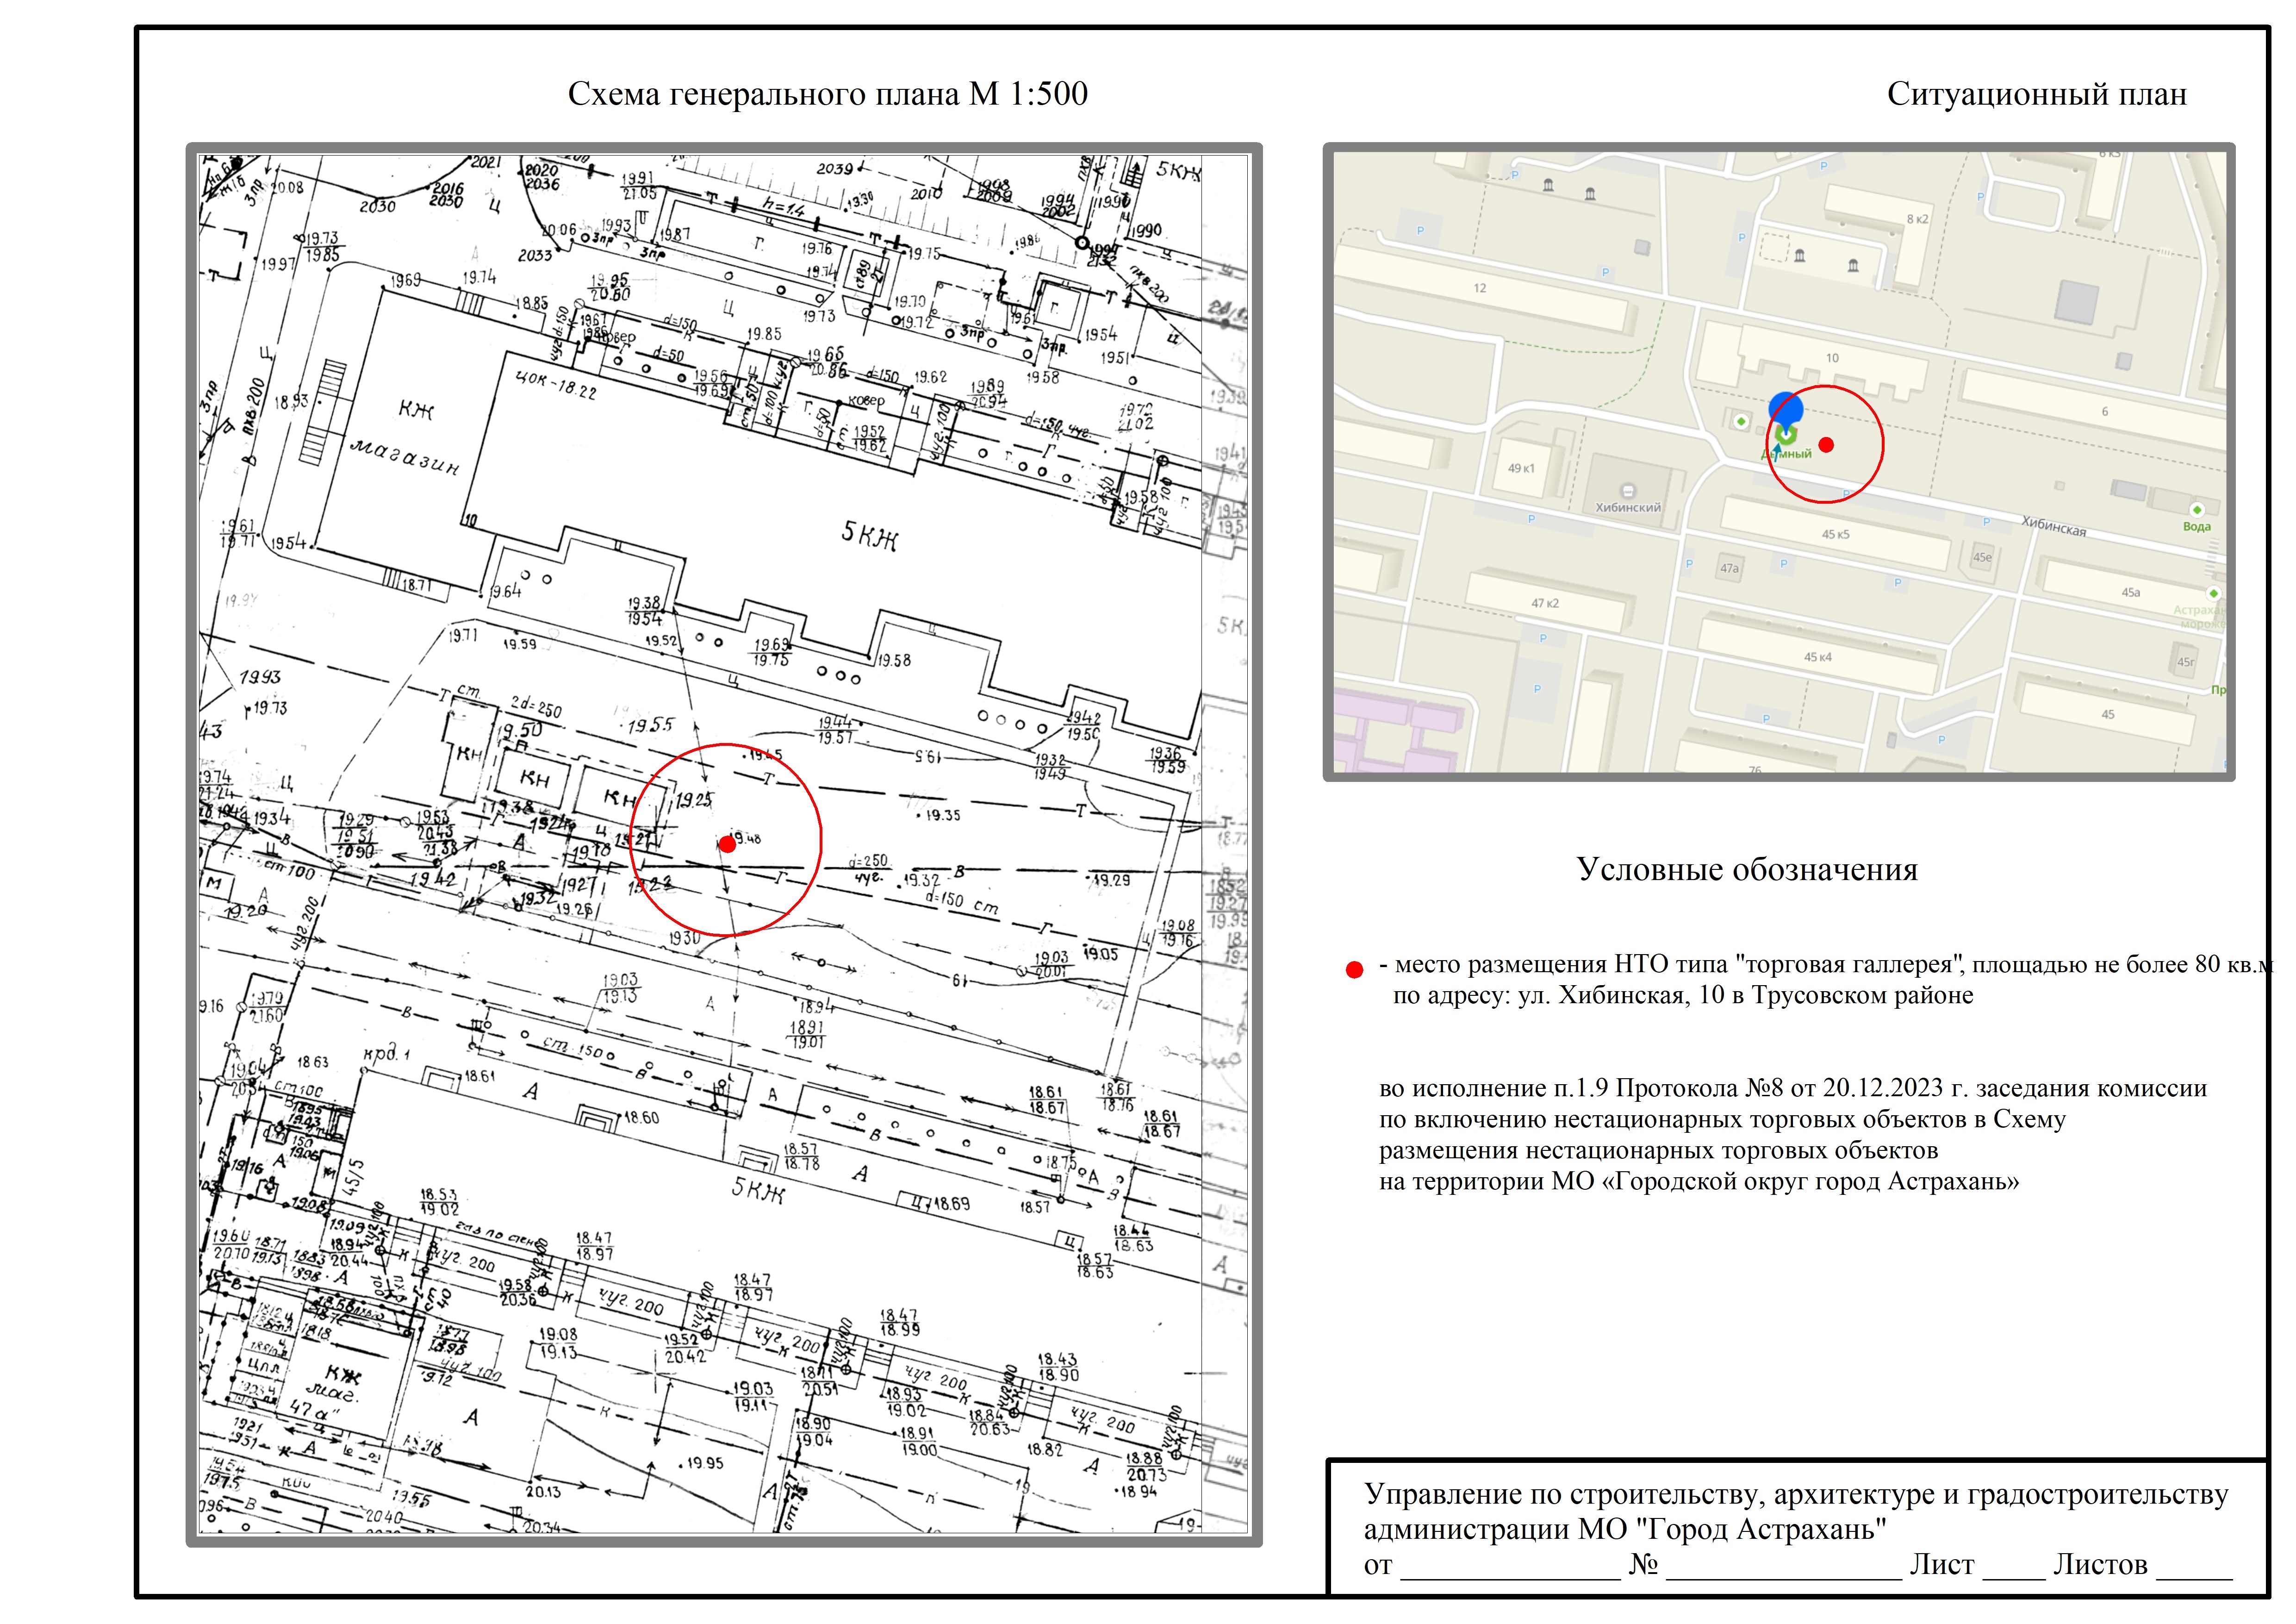Click red dot on the general plan drawing
Image resolution: width=2296 pixels, height=1624 pixels.
point(728,844)
